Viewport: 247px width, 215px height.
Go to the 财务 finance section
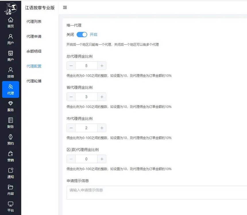point(10,123)
